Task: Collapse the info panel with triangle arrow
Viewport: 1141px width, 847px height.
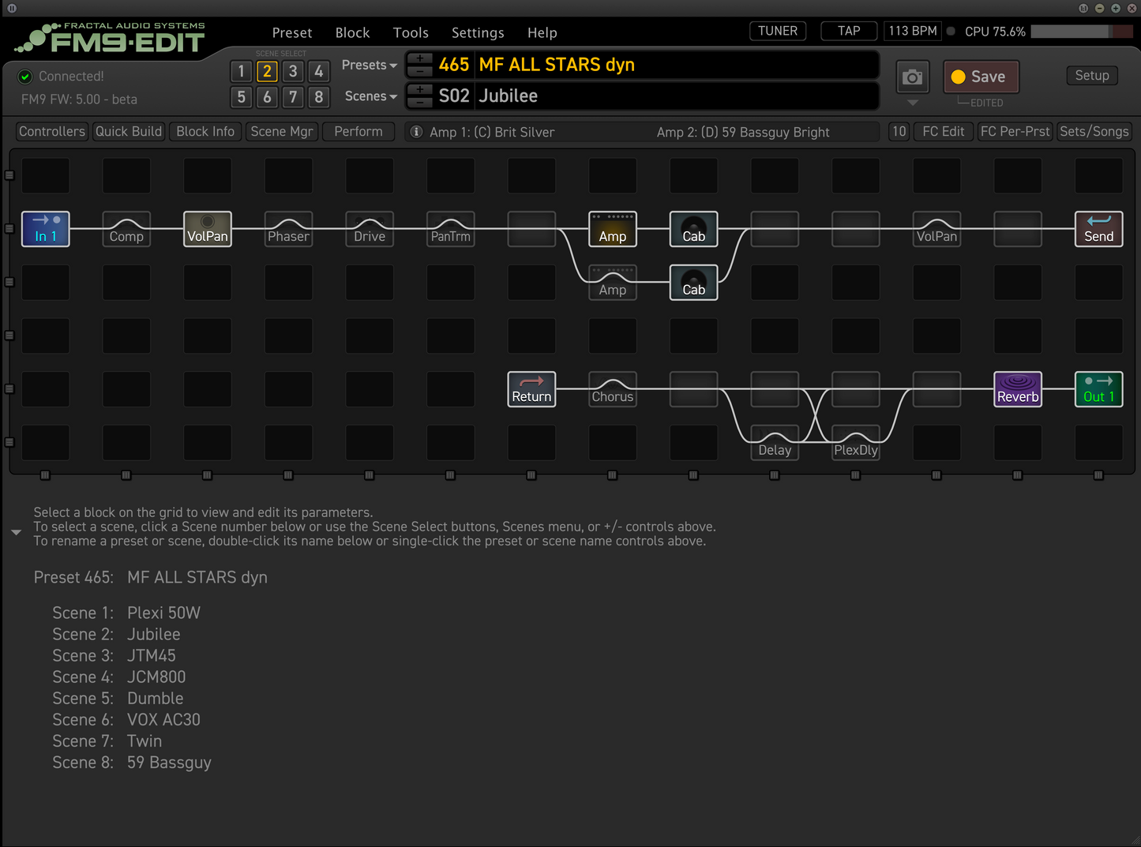Action: point(16,533)
